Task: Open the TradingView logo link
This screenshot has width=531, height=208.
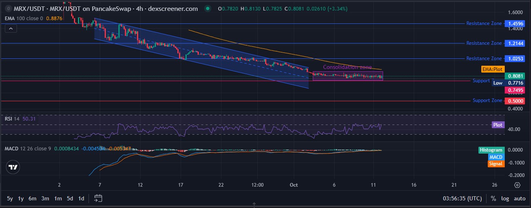Action: click(x=13, y=167)
